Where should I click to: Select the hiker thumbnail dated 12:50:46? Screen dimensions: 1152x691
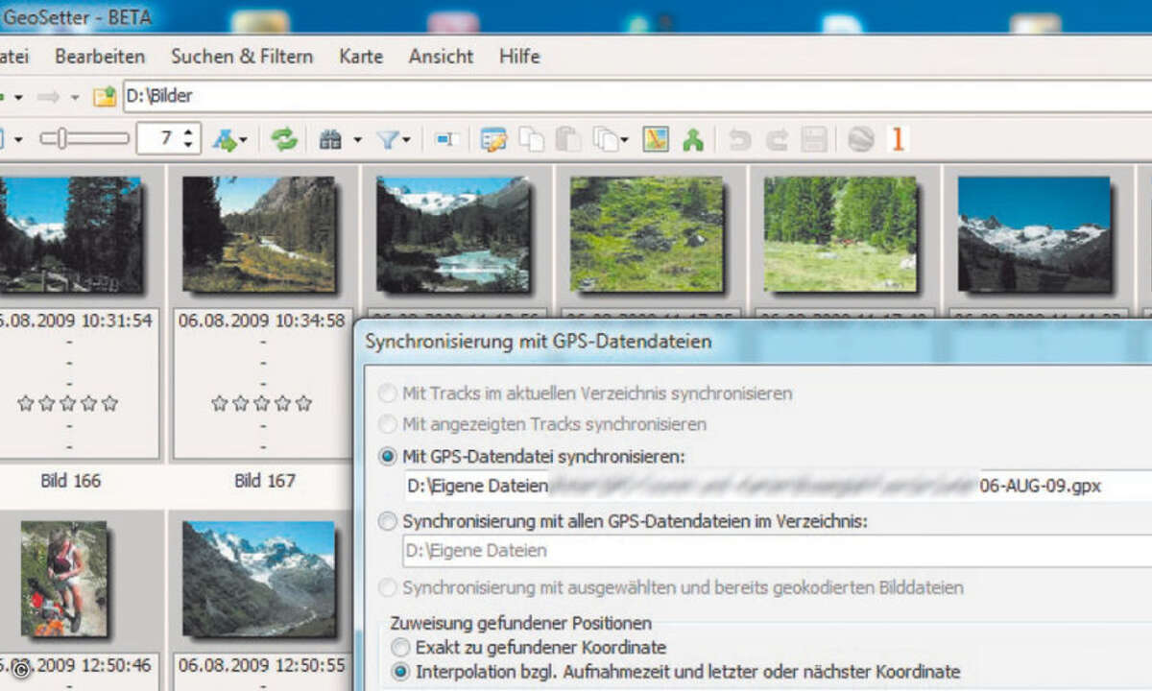pos(63,579)
